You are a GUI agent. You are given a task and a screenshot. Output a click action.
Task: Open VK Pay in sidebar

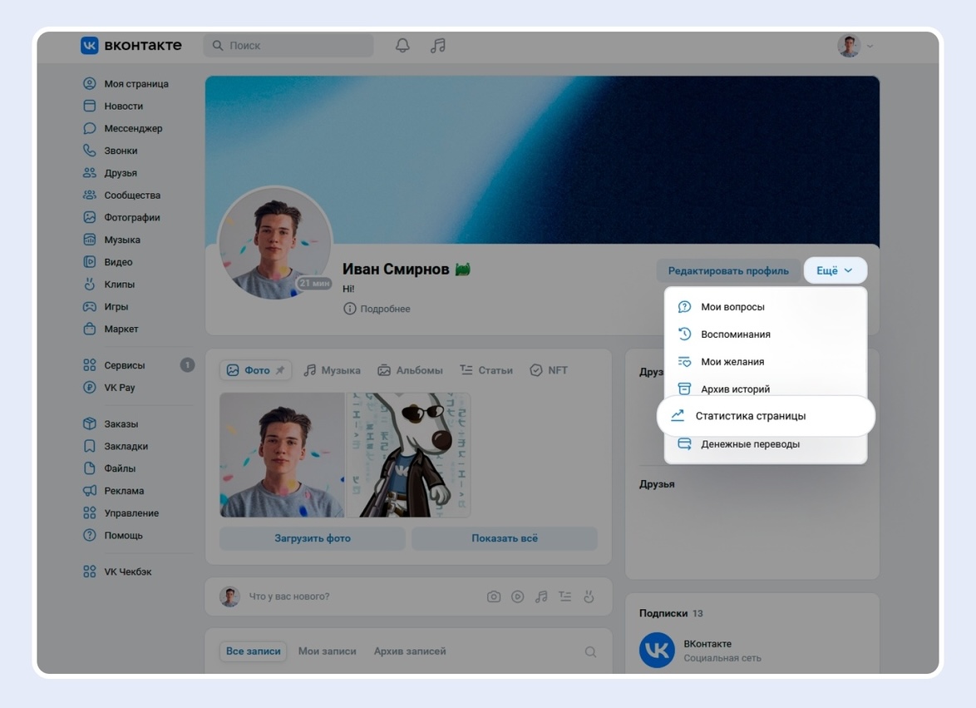[119, 388]
